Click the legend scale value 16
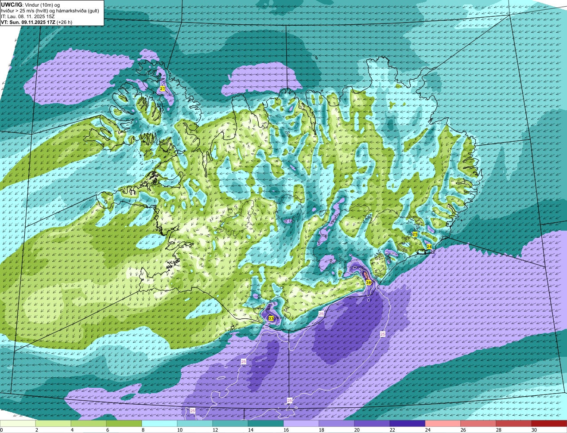The width and height of the screenshot is (567, 433). click(286, 430)
